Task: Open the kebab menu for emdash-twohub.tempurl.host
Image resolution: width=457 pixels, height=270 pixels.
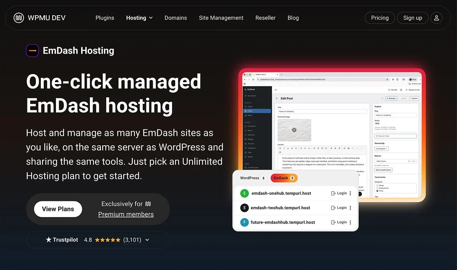Action: pos(350,208)
